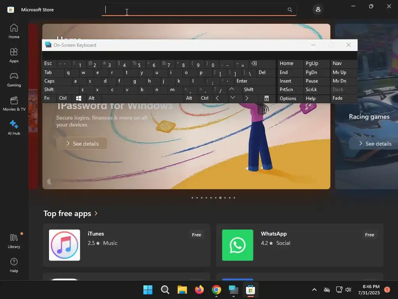
Task: Open the Apps section in sidebar
Action: pos(14,55)
